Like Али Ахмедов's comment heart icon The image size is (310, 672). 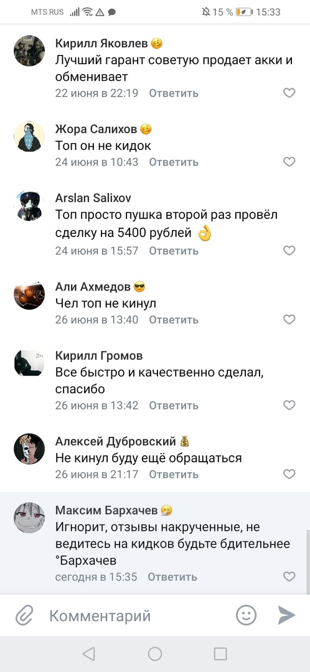point(289,319)
